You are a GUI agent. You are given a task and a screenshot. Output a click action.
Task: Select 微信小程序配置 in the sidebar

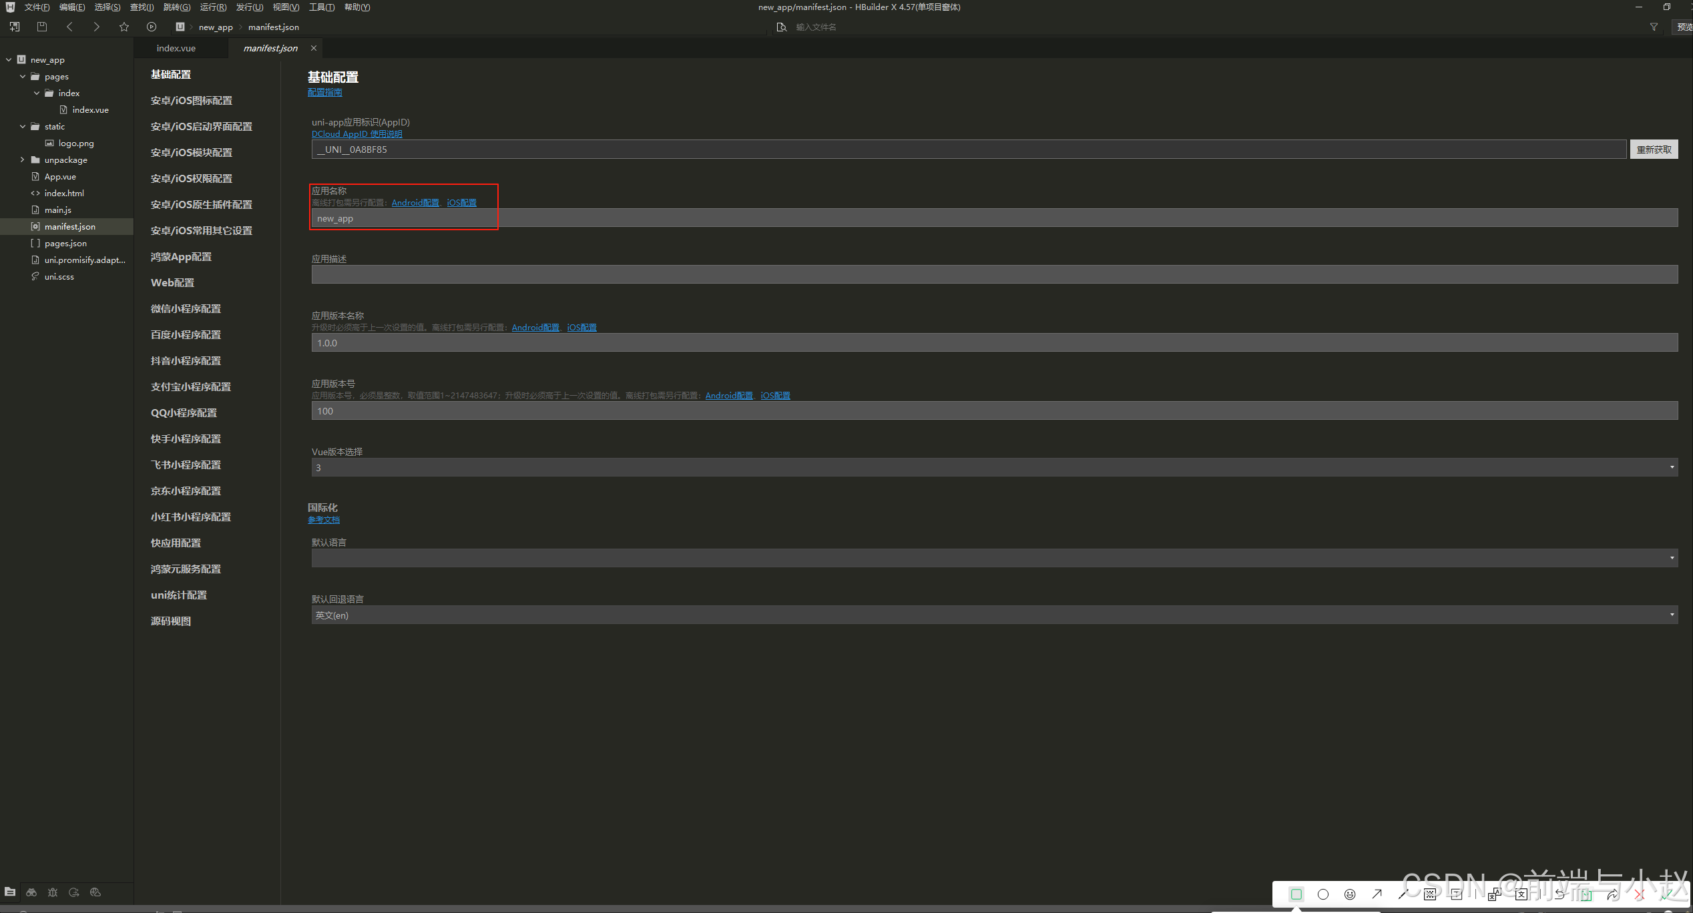(186, 308)
